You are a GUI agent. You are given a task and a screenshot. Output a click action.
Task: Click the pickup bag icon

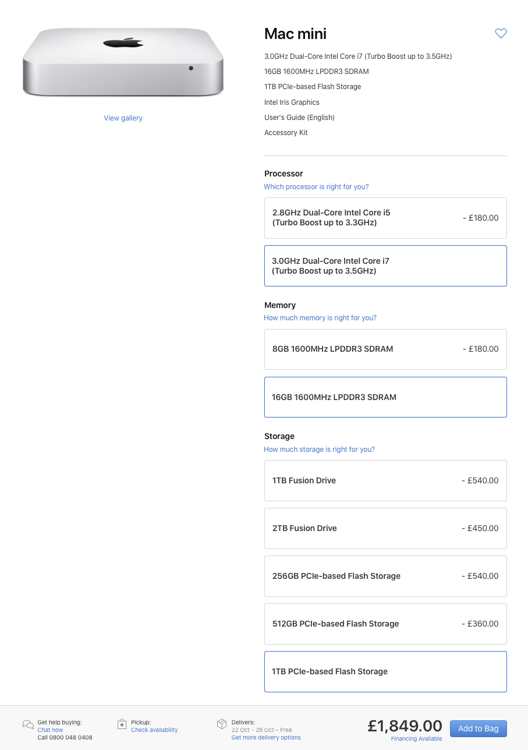[x=122, y=724]
